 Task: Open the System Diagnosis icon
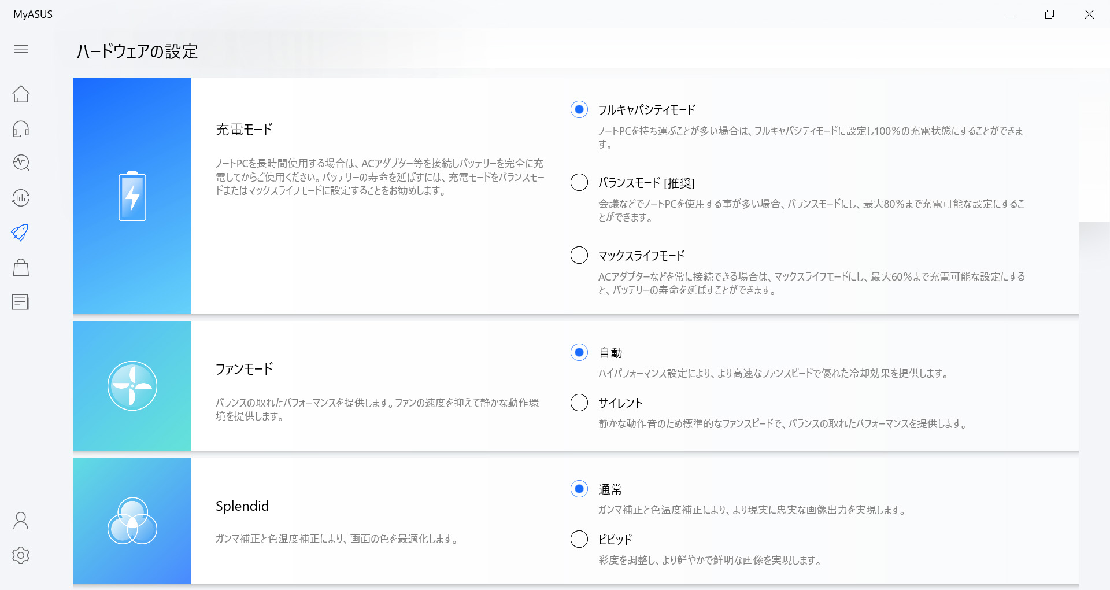[x=21, y=163]
